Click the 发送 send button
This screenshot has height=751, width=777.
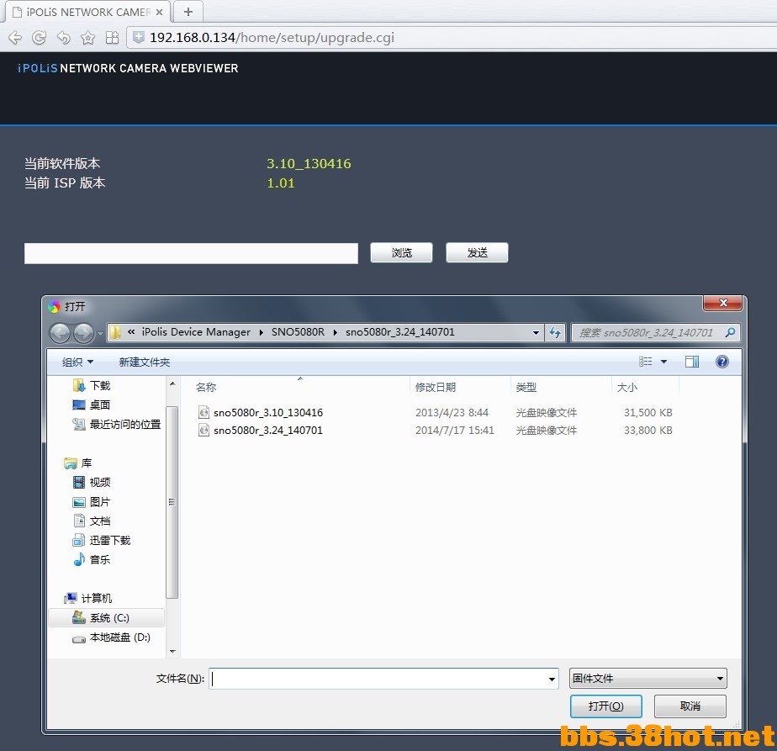tap(477, 253)
